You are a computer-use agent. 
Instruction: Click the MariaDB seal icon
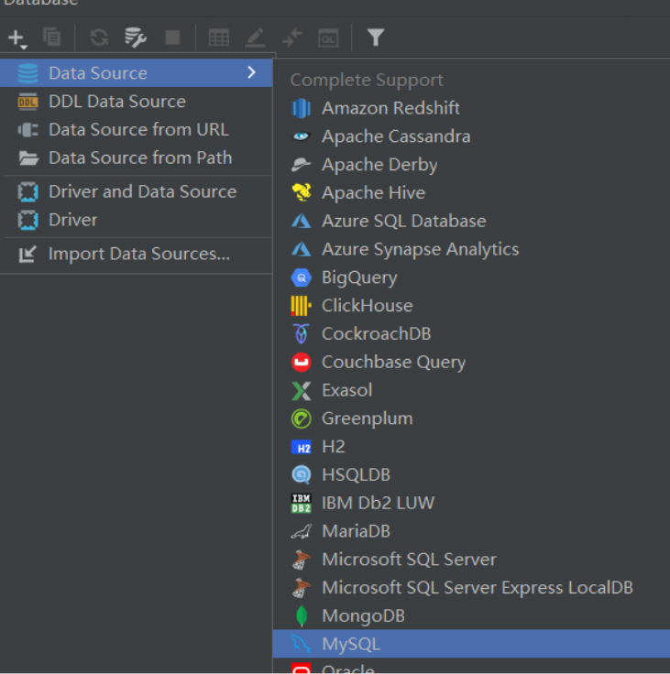click(x=302, y=532)
